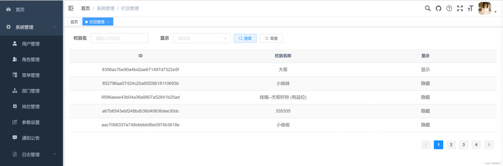The image size is (503, 166).
Task: Open the header search magnifier icon
Action: coord(428,8)
